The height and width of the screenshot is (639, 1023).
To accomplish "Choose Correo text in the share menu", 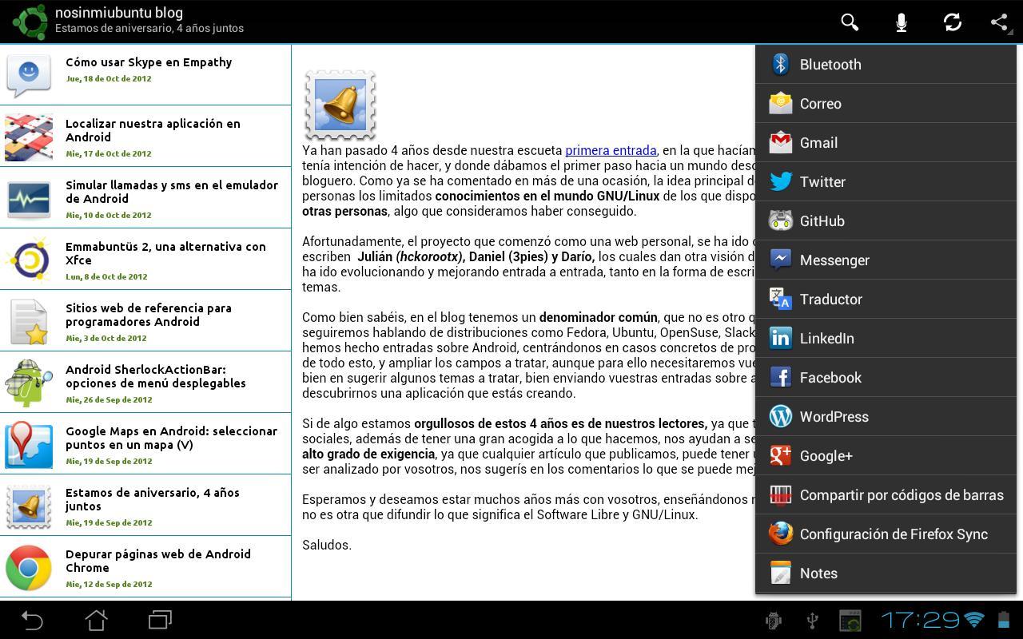I will 820,104.
